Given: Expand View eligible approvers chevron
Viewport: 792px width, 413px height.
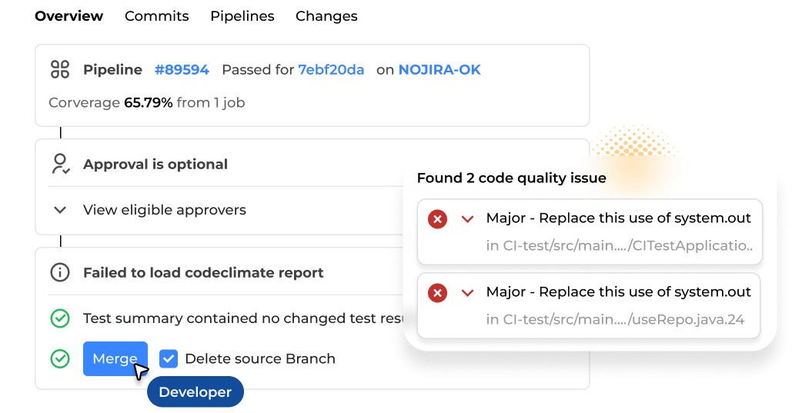Looking at the screenshot, I should click(60, 210).
